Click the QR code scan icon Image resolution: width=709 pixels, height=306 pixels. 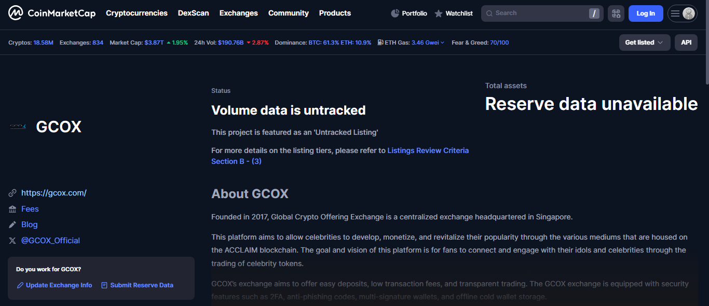pyautogui.click(x=616, y=13)
